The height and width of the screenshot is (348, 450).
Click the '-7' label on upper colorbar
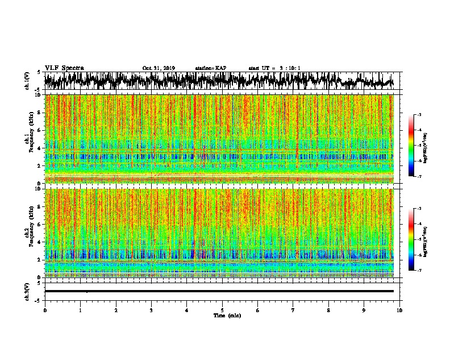(419, 176)
